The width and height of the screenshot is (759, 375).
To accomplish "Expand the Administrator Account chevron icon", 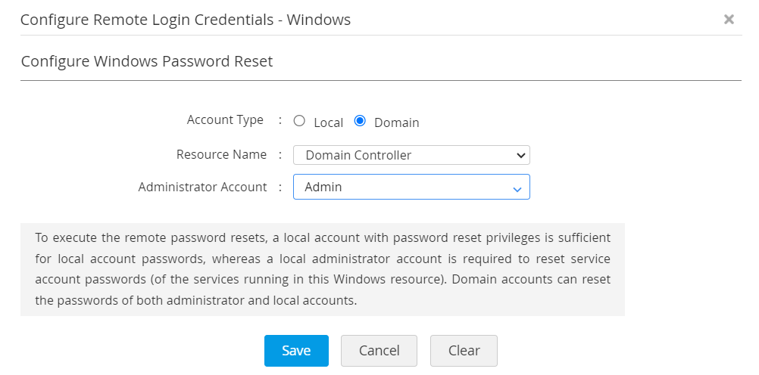I will point(517,188).
